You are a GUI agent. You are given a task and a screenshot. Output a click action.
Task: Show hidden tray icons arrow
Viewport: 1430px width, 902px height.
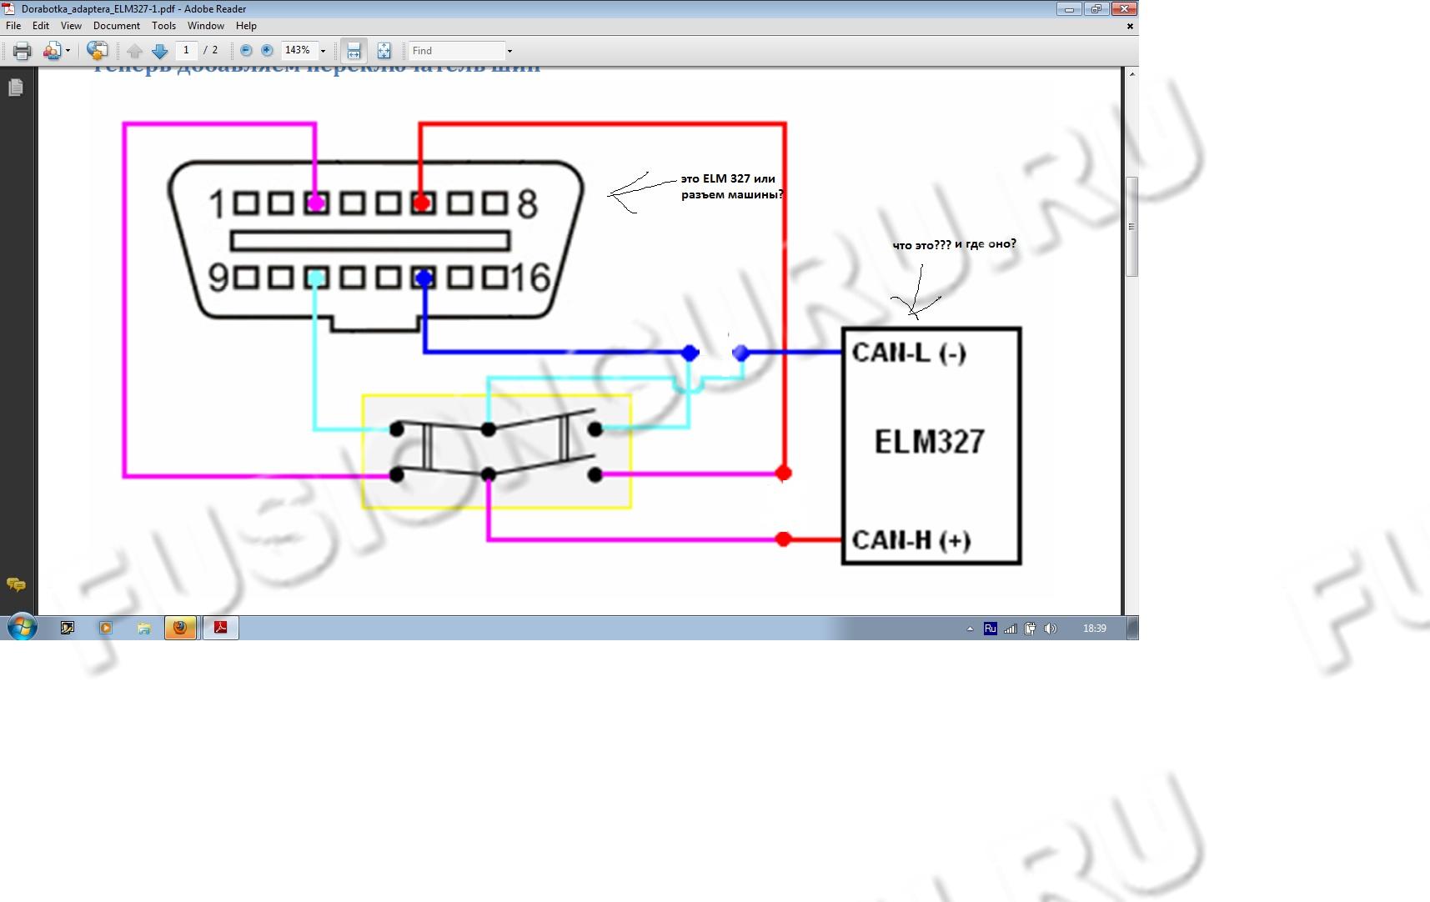[970, 629]
